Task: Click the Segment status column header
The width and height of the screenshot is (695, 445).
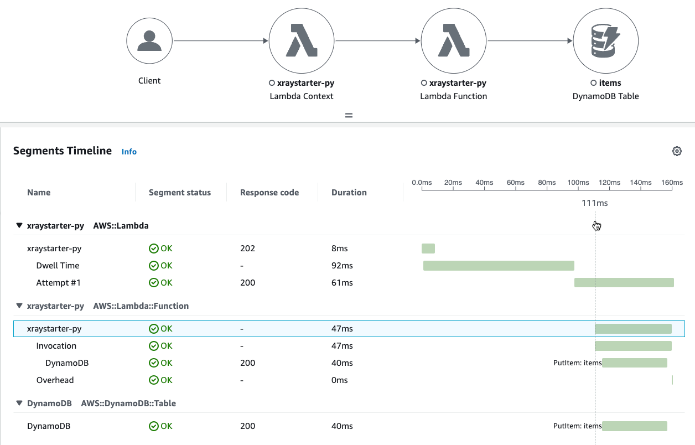Action: click(180, 193)
